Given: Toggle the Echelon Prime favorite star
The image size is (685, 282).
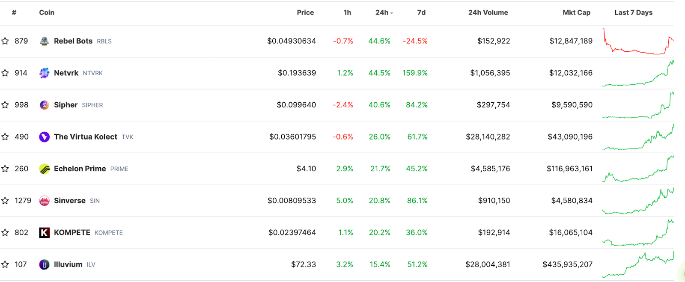Looking at the screenshot, I should pos(5,169).
